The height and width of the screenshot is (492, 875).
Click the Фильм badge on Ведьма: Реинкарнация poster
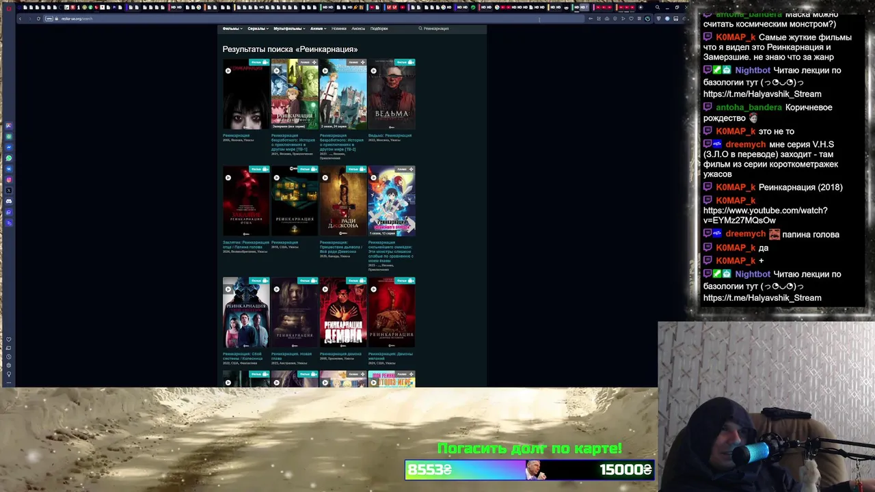coord(405,62)
